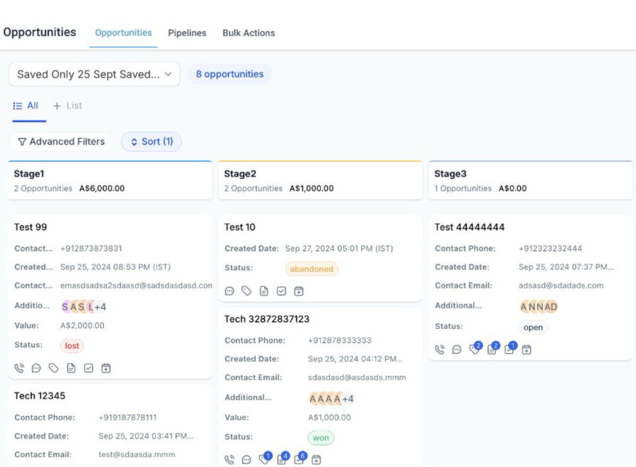This screenshot has width=636, height=467.
Task: Switch to the Pipelines tab
Action: pos(187,33)
